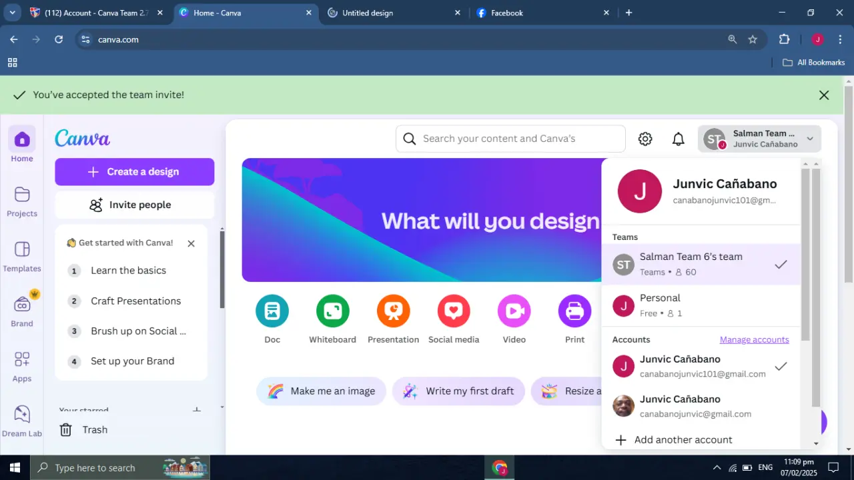Screen dimensions: 854x480
Task: Select the Presentation design type
Action: pyautogui.click(x=394, y=319)
